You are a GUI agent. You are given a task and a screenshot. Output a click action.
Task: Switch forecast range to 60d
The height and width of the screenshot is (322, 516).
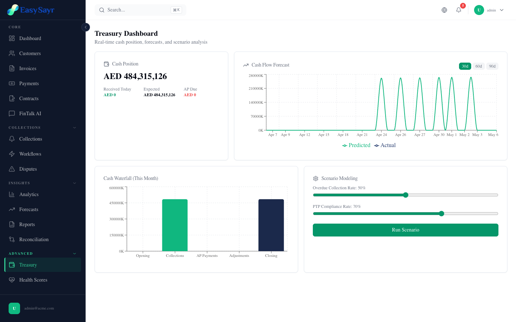click(478, 66)
